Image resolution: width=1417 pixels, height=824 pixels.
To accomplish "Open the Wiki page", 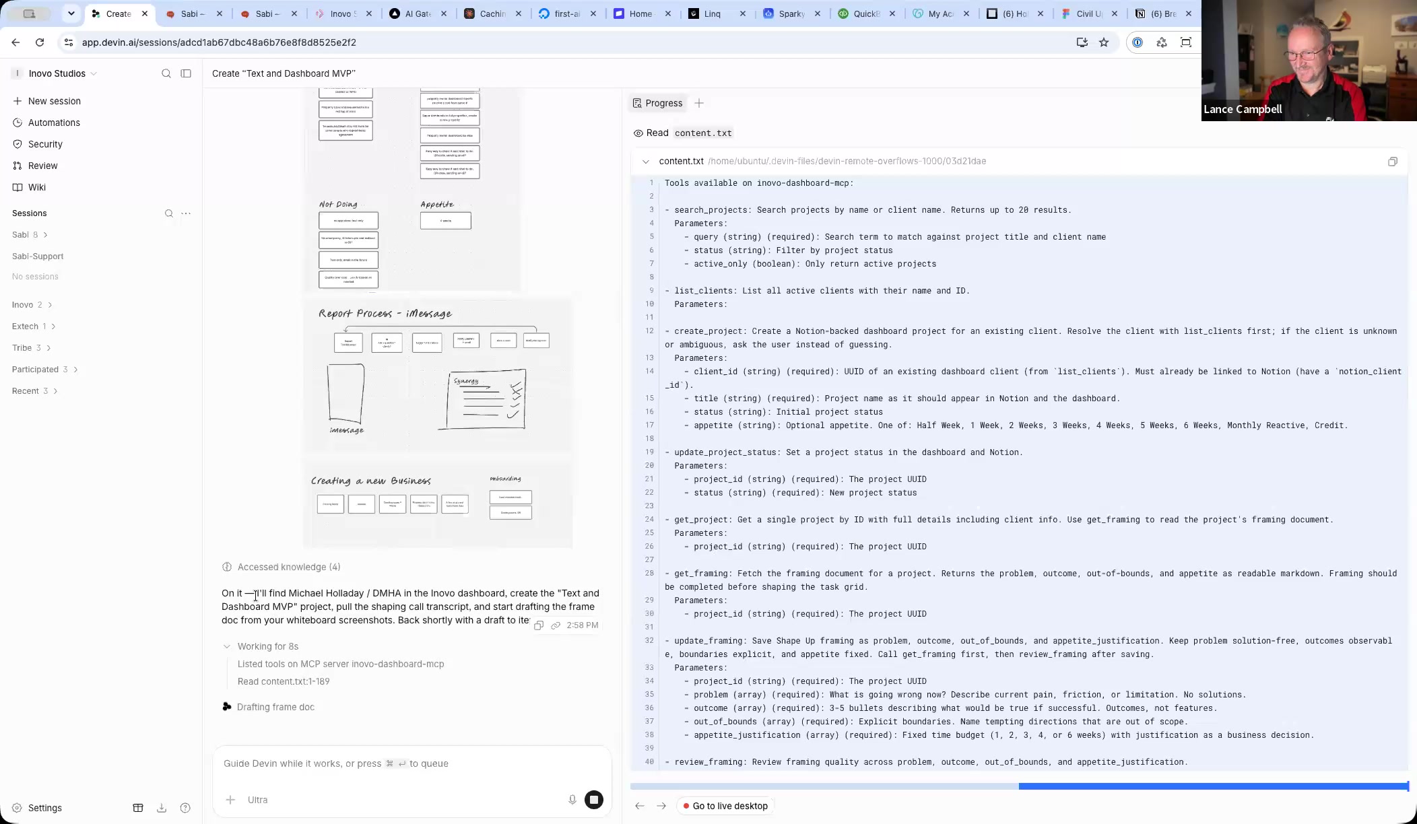I will point(29,187).
